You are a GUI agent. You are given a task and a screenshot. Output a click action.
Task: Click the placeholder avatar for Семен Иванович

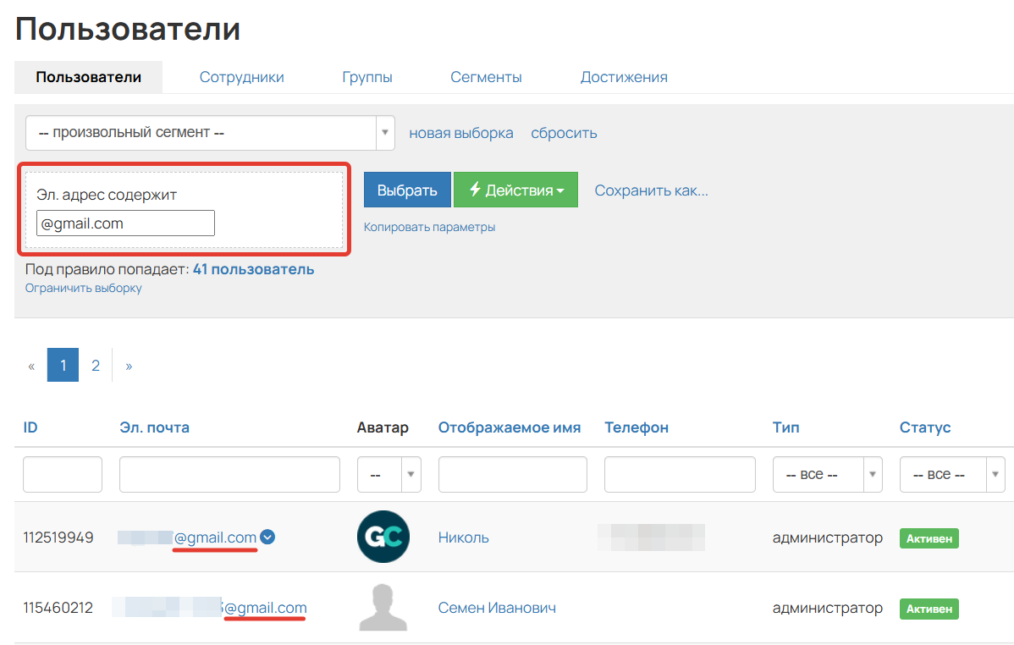(383, 607)
